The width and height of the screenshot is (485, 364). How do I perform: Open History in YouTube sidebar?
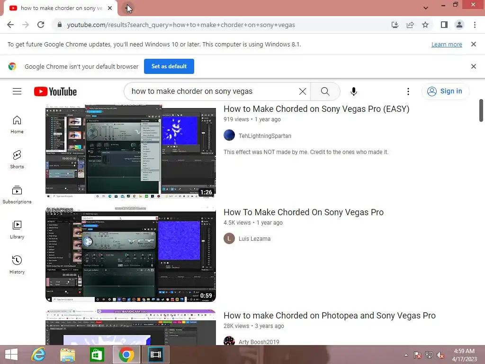click(x=17, y=265)
